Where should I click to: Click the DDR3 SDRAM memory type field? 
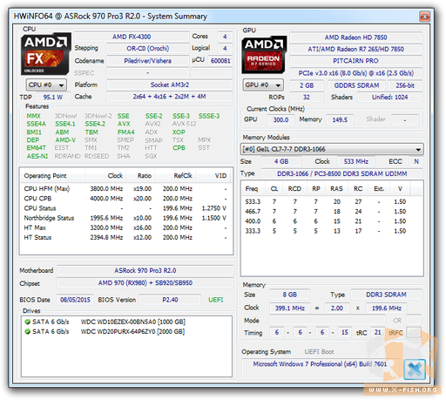[386, 295]
